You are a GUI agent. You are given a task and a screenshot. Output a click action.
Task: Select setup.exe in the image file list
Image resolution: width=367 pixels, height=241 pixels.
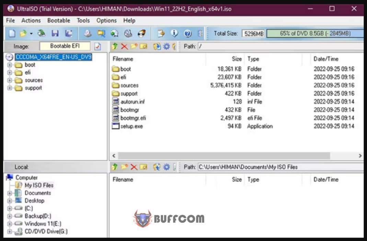(x=131, y=126)
